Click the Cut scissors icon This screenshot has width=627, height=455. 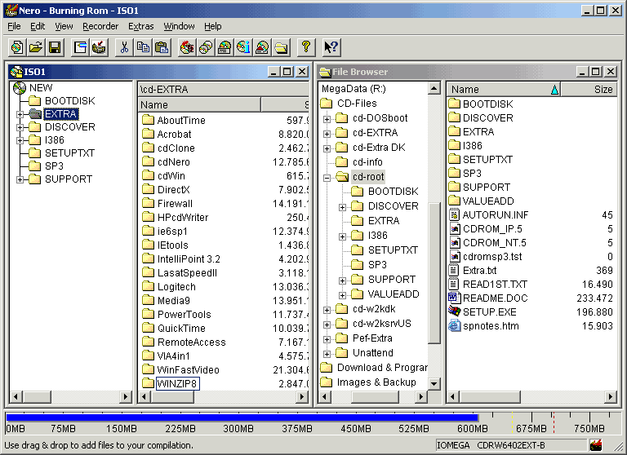(x=124, y=47)
